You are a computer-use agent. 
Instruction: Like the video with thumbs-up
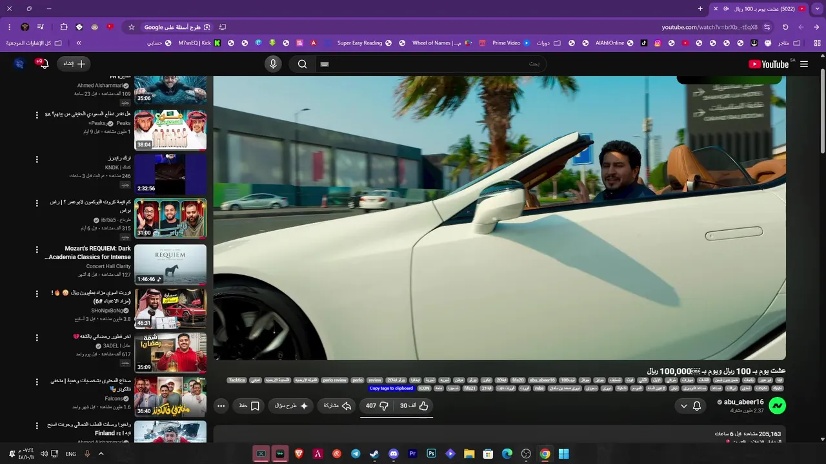(415, 406)
